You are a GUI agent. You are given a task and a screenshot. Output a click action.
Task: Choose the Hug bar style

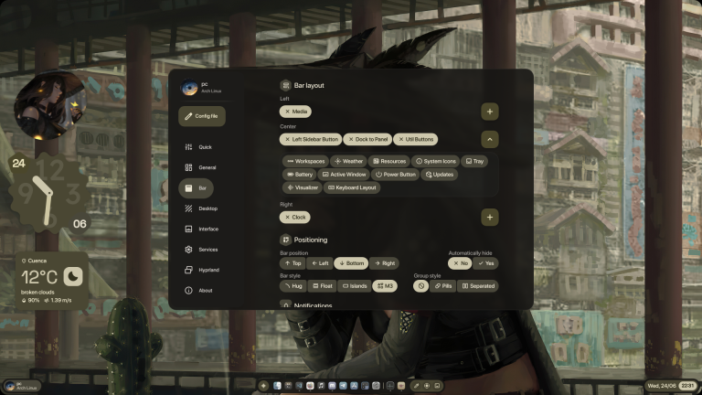pyautogui.click(x=292, y=285)
